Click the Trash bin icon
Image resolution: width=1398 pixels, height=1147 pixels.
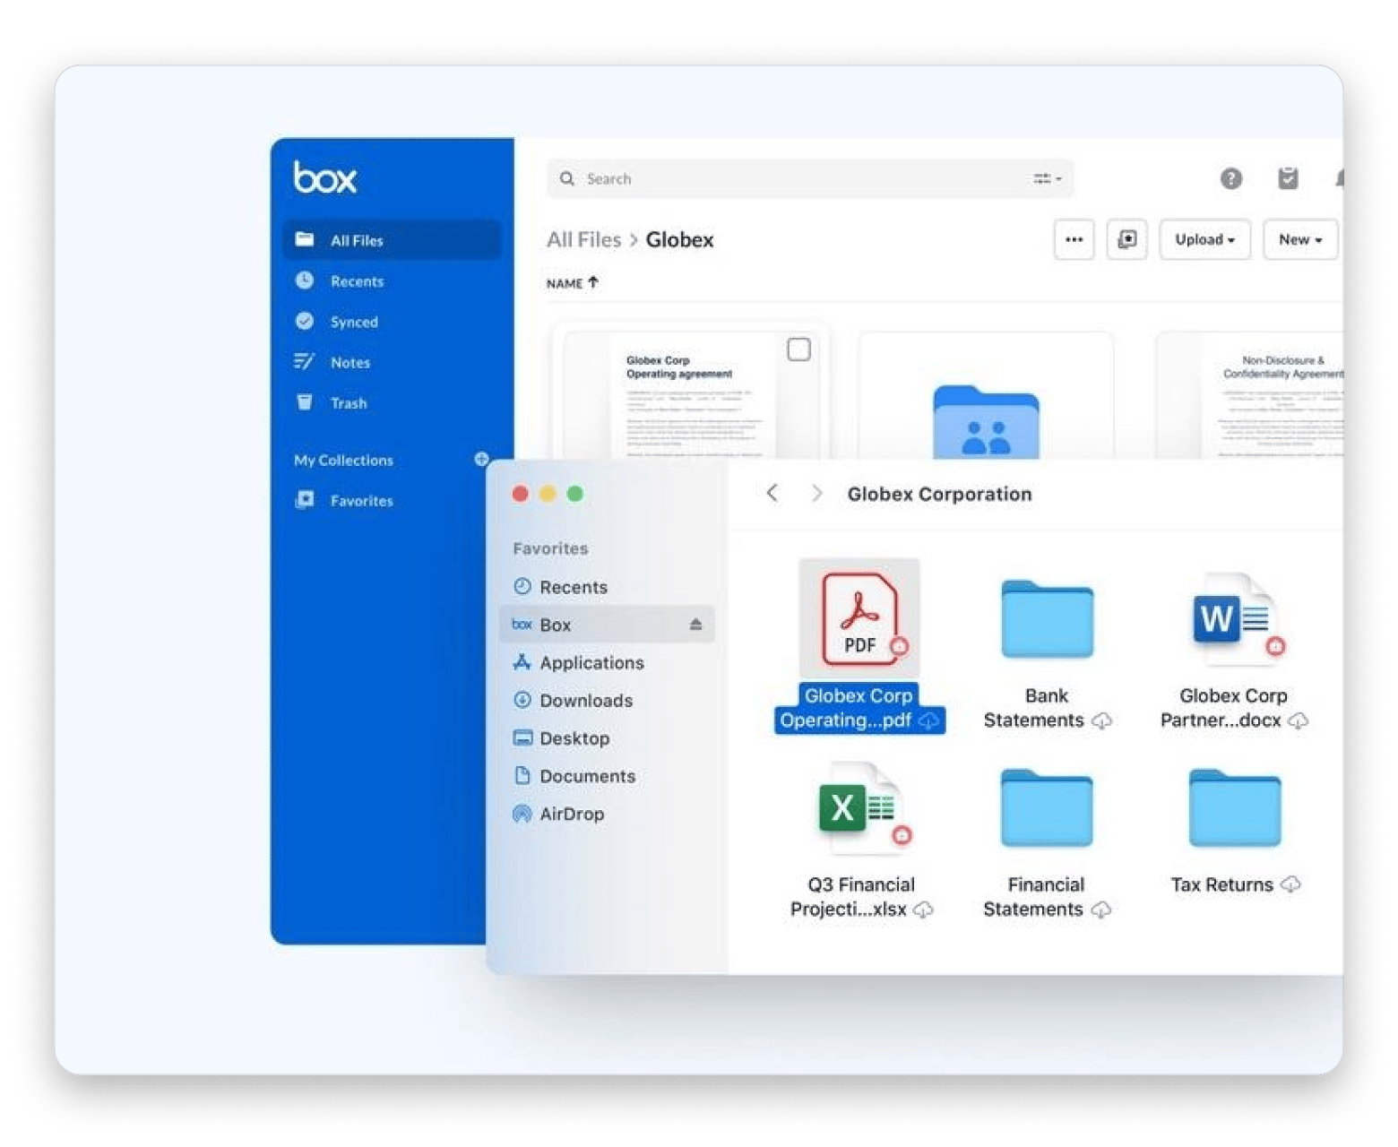click(305, 401)
